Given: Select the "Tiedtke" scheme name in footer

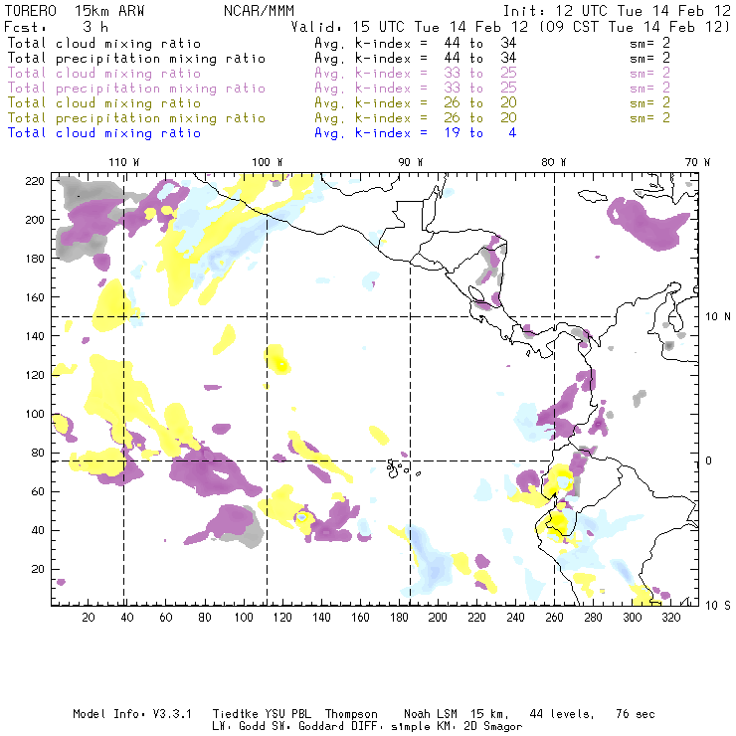Looking at the screenshot, I should tap(236, 714).
